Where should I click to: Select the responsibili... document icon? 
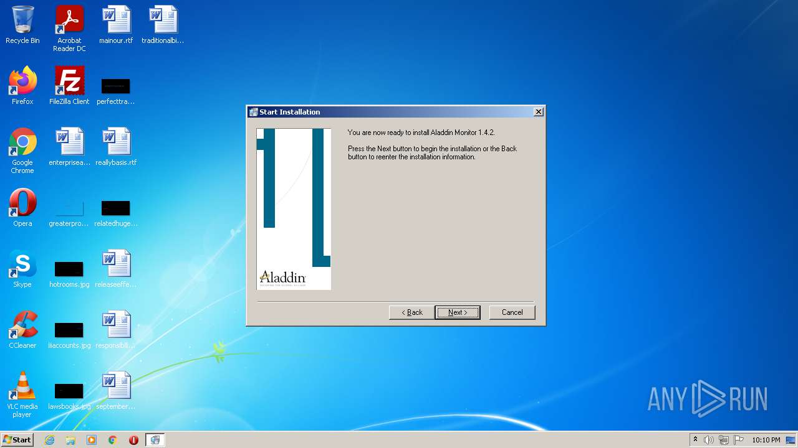pos(116,330)
